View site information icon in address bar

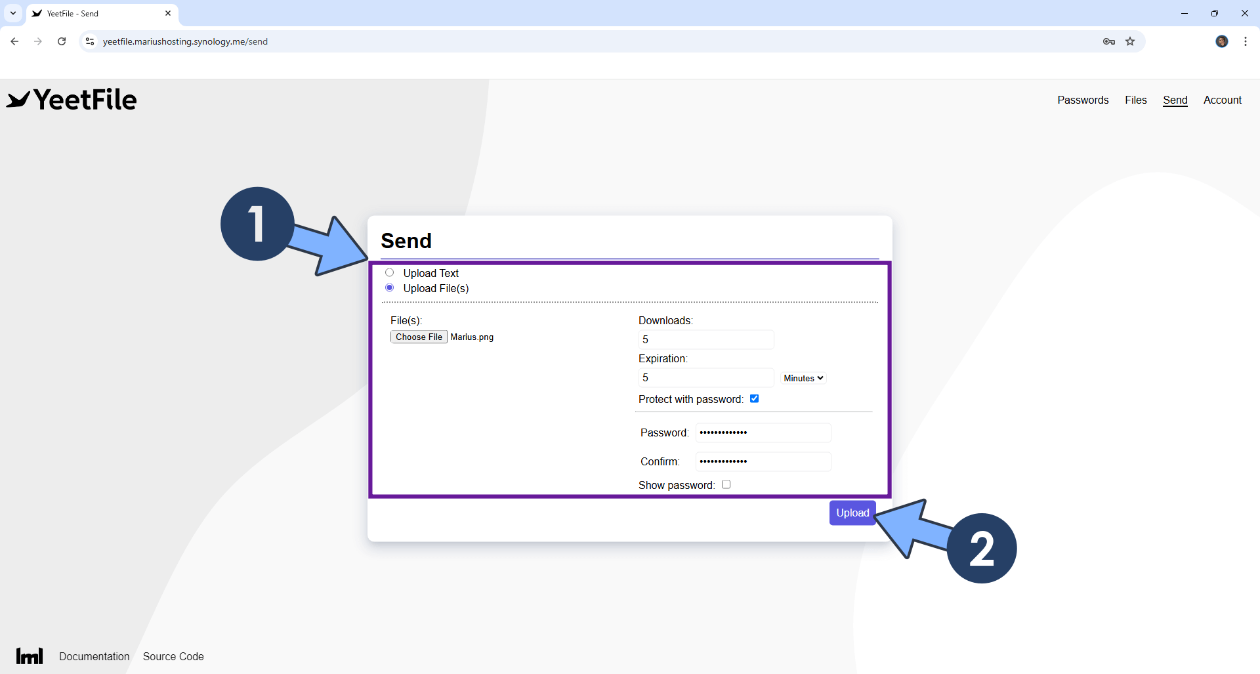(90, 41)
